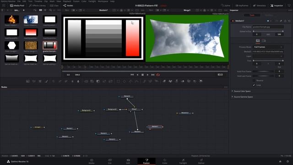Viewport: 293px width, 165px height.
Task: Open the Modifiers tab in inspector
Action: (269, 15)
